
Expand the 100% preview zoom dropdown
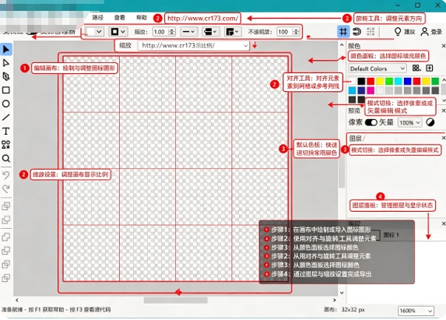[409, 122]
